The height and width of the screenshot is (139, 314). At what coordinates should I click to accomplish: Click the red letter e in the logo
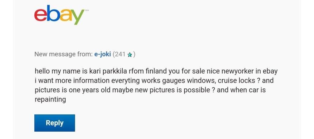[41, 15]
